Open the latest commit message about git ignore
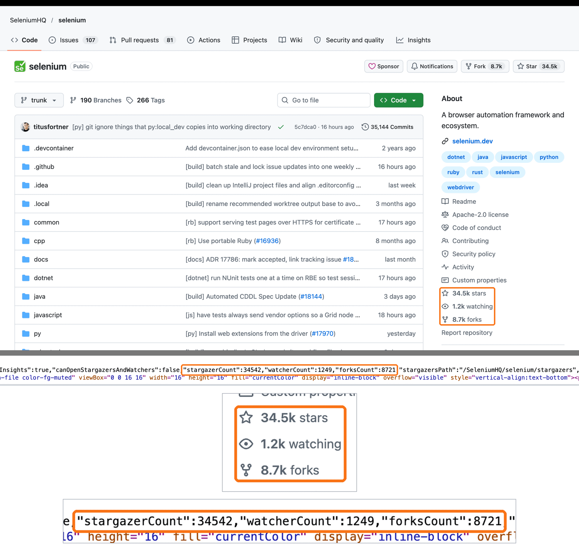The width and height of the screenshot is (579, 551). (x=171, y=127)
